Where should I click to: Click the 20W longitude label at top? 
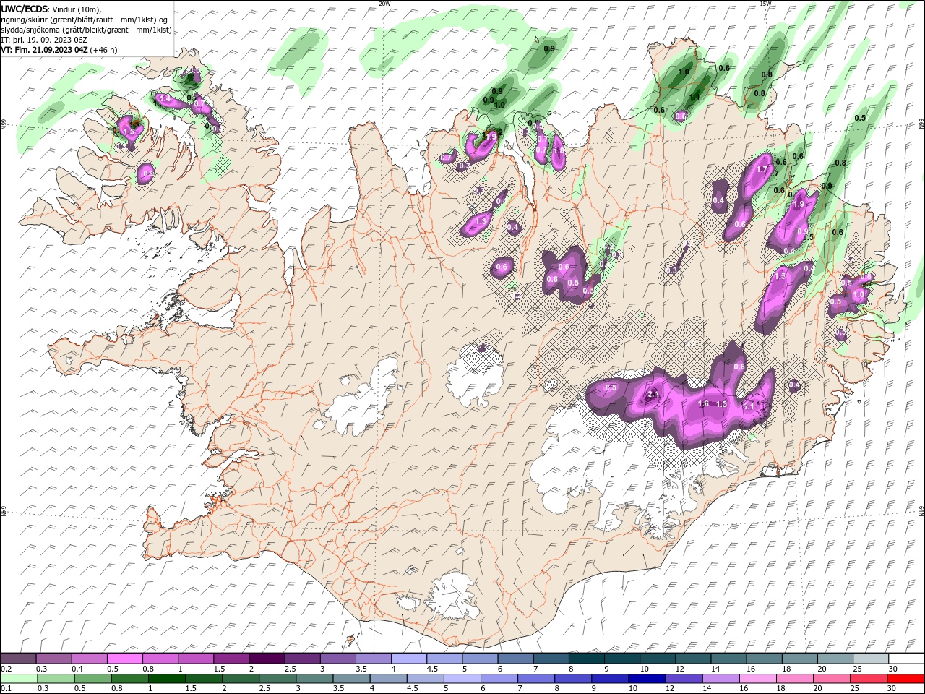384,4
